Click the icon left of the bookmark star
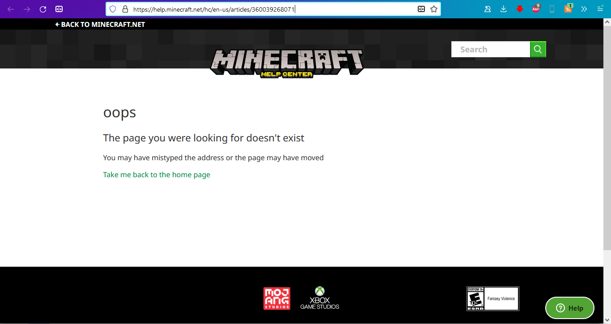The image size is (611, 324). (x=421, y=9)
